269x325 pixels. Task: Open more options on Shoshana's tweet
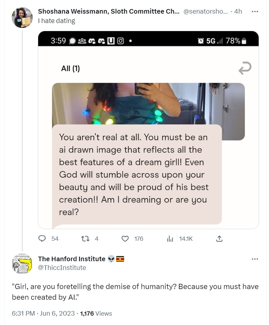click(255, 11)
